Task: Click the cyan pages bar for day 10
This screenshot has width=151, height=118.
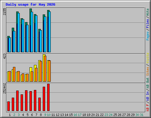Action: (50, 32)
